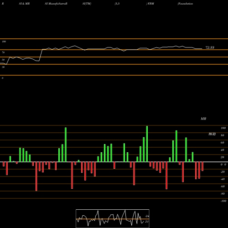Click the -60 label on the MR axis
This screenshot has width=228, height=228.
tap(223, 187)
